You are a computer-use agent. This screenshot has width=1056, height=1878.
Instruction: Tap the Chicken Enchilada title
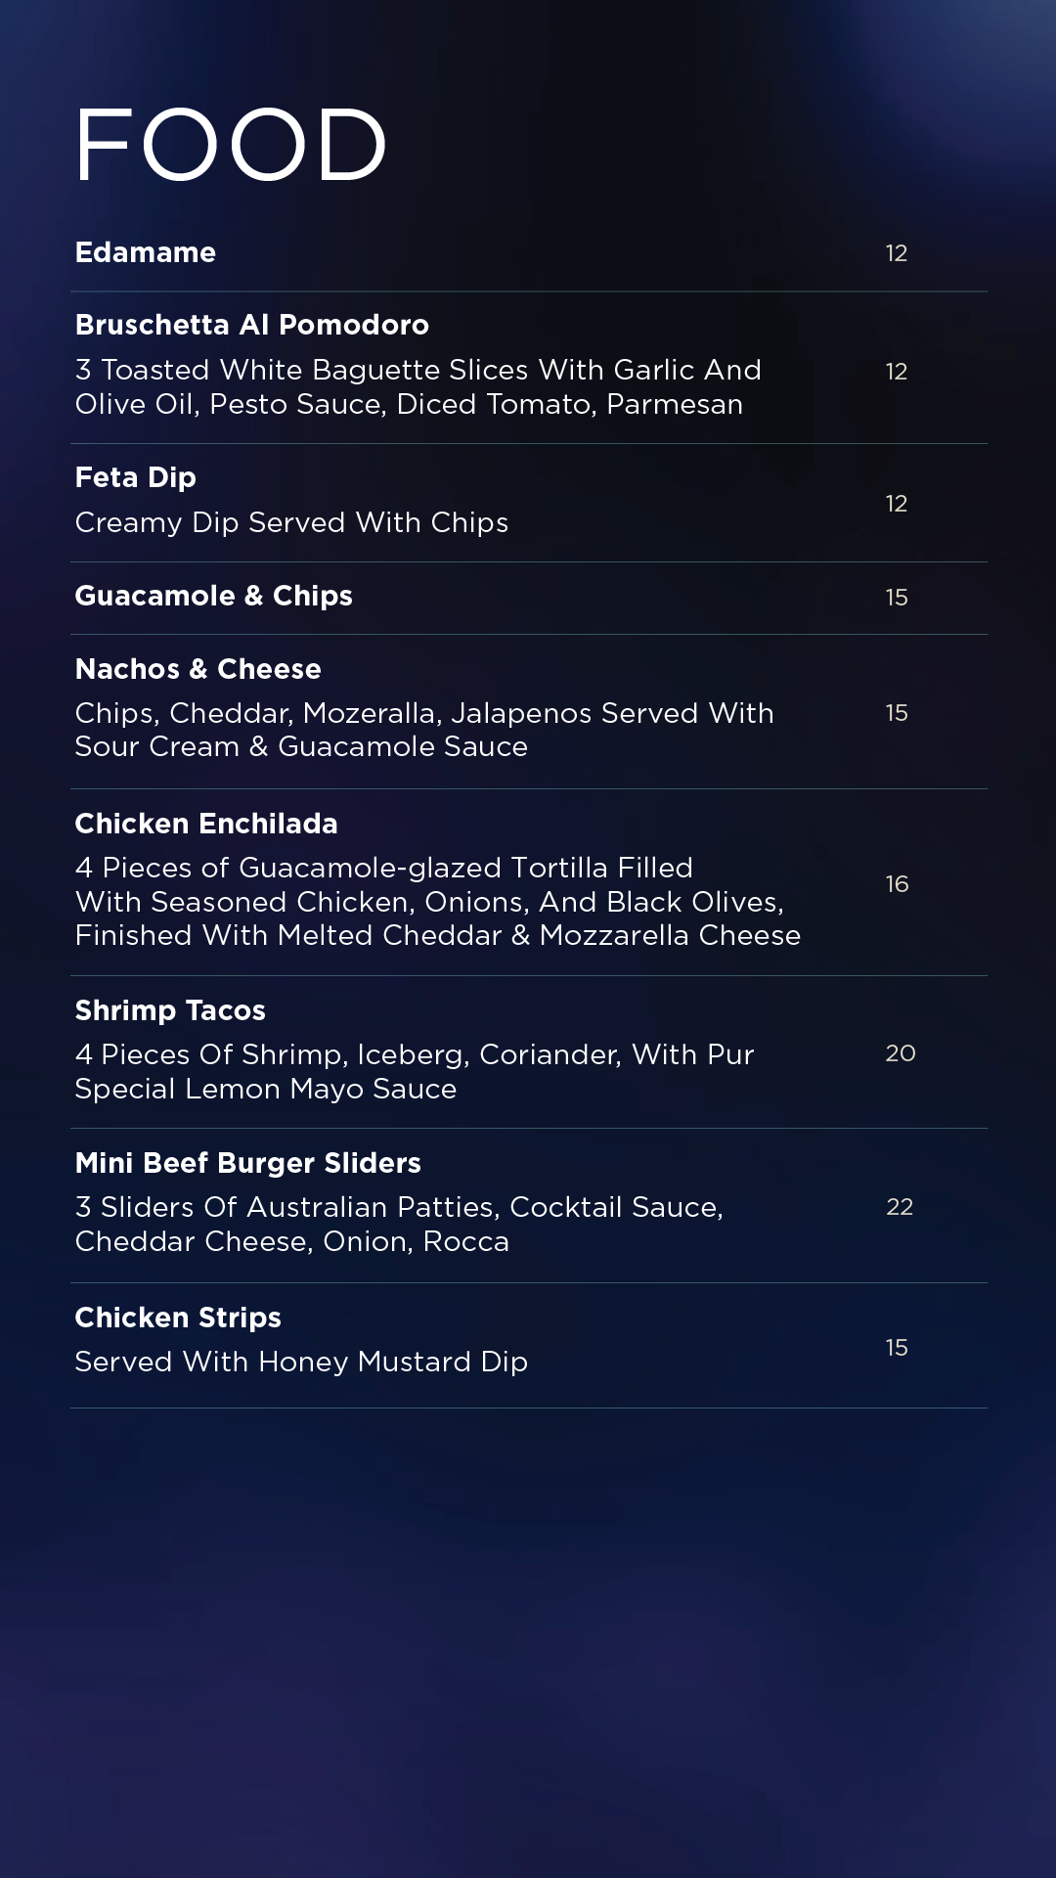(206, 824)
